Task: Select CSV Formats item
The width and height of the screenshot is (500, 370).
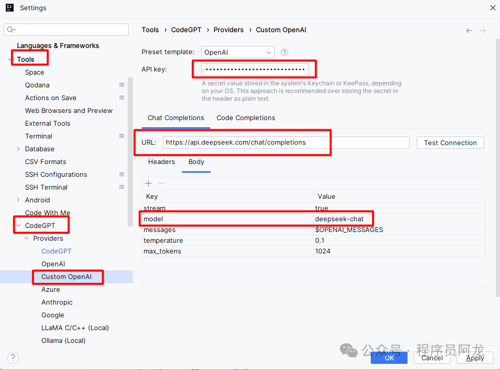Action: (x=45, y=161)
